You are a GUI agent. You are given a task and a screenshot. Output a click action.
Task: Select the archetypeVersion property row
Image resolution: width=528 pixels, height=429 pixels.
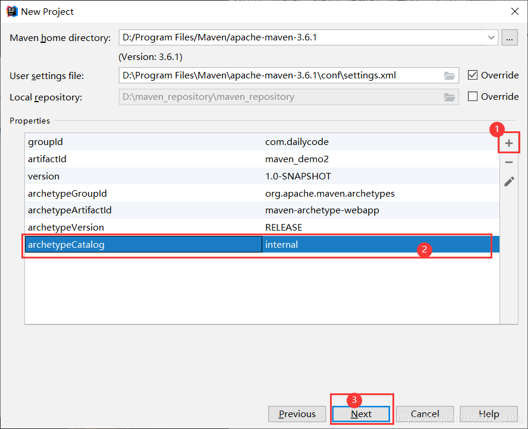[x=262, y=228]
